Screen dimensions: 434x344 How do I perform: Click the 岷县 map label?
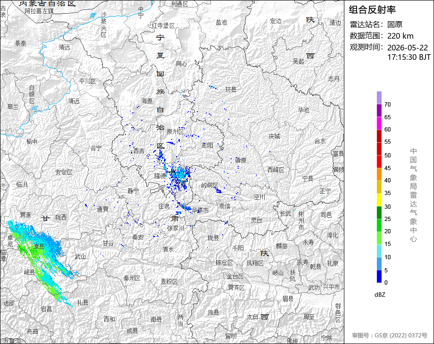(x=29, y=272)
